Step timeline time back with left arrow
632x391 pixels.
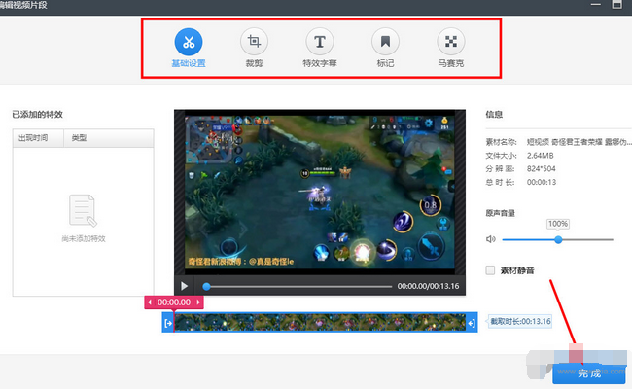pyautogui.click(x=150, y=302)
